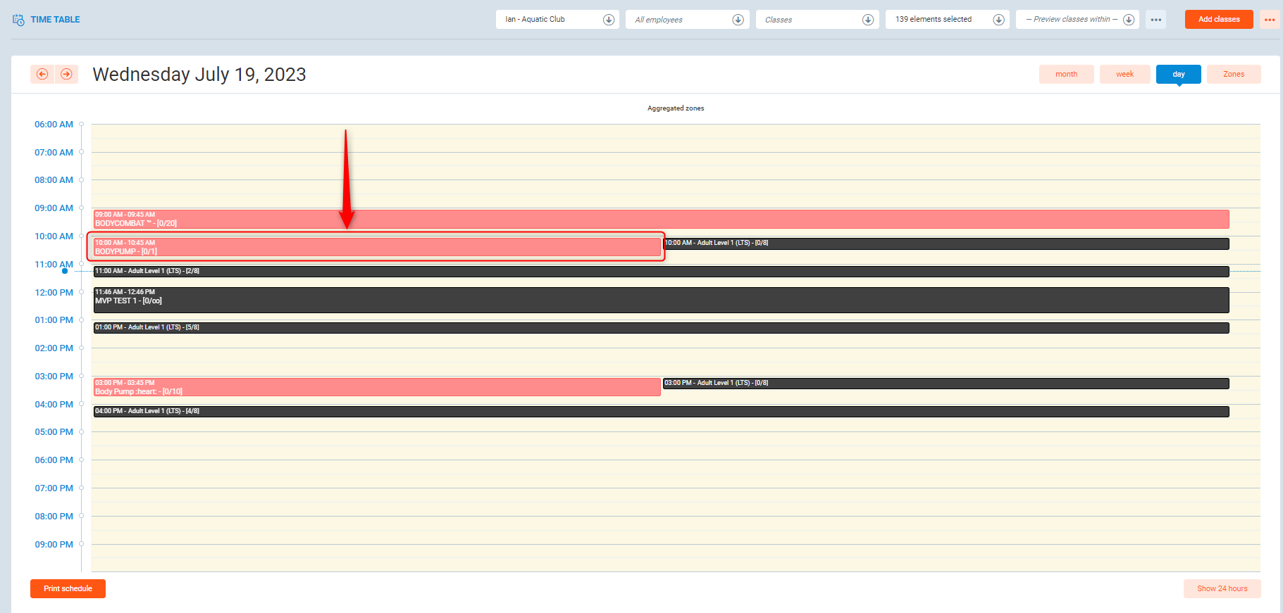Select the day view tab
The height and width of the screenshot is (613, 1283).
click(1178, 75)
